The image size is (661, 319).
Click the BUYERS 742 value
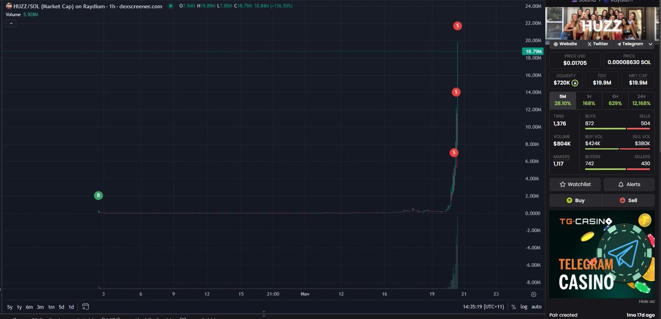[590, 164]
